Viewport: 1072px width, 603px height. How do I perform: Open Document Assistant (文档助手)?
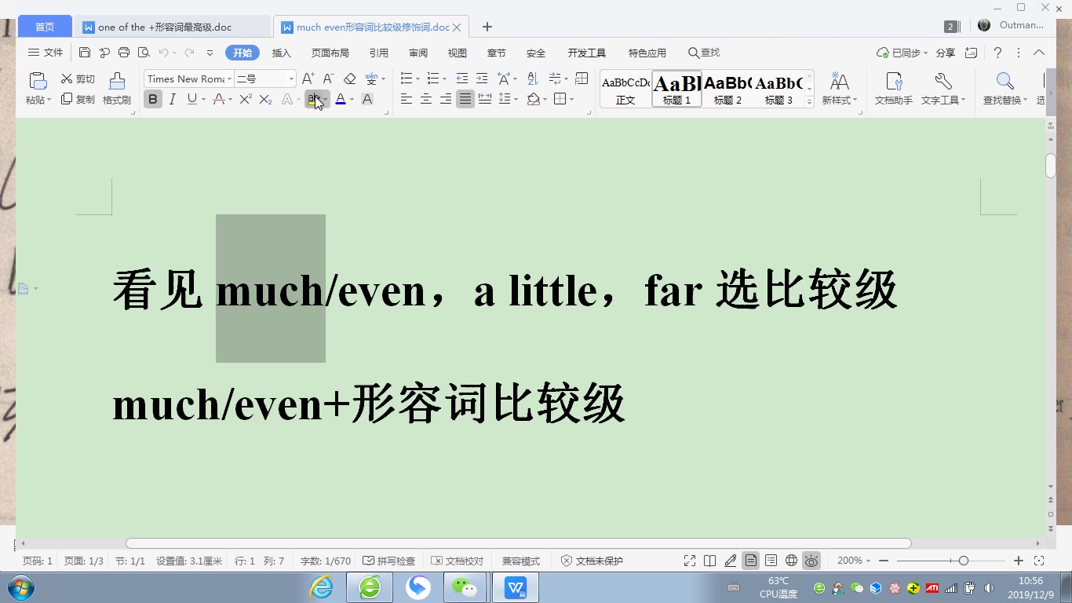pos(894,89)
